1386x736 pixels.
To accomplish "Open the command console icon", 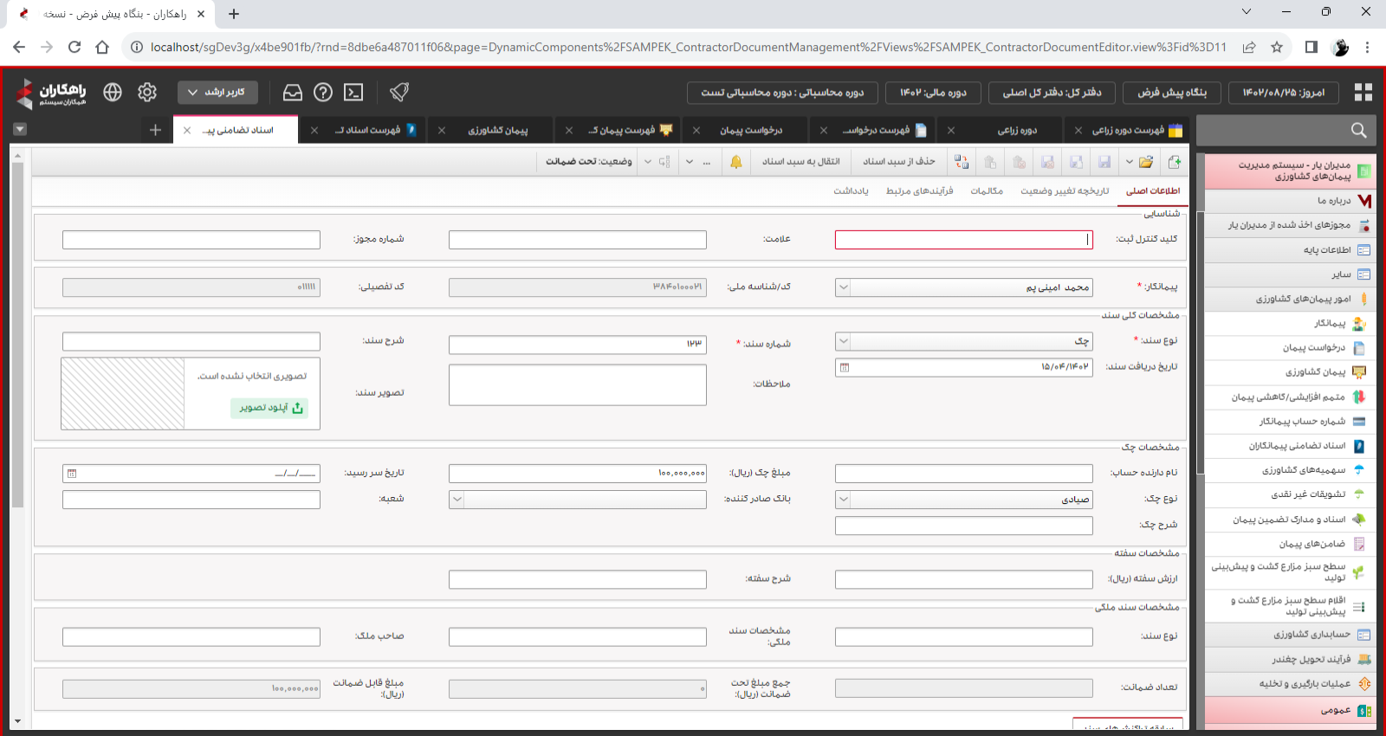I will [x=353, y=92].
